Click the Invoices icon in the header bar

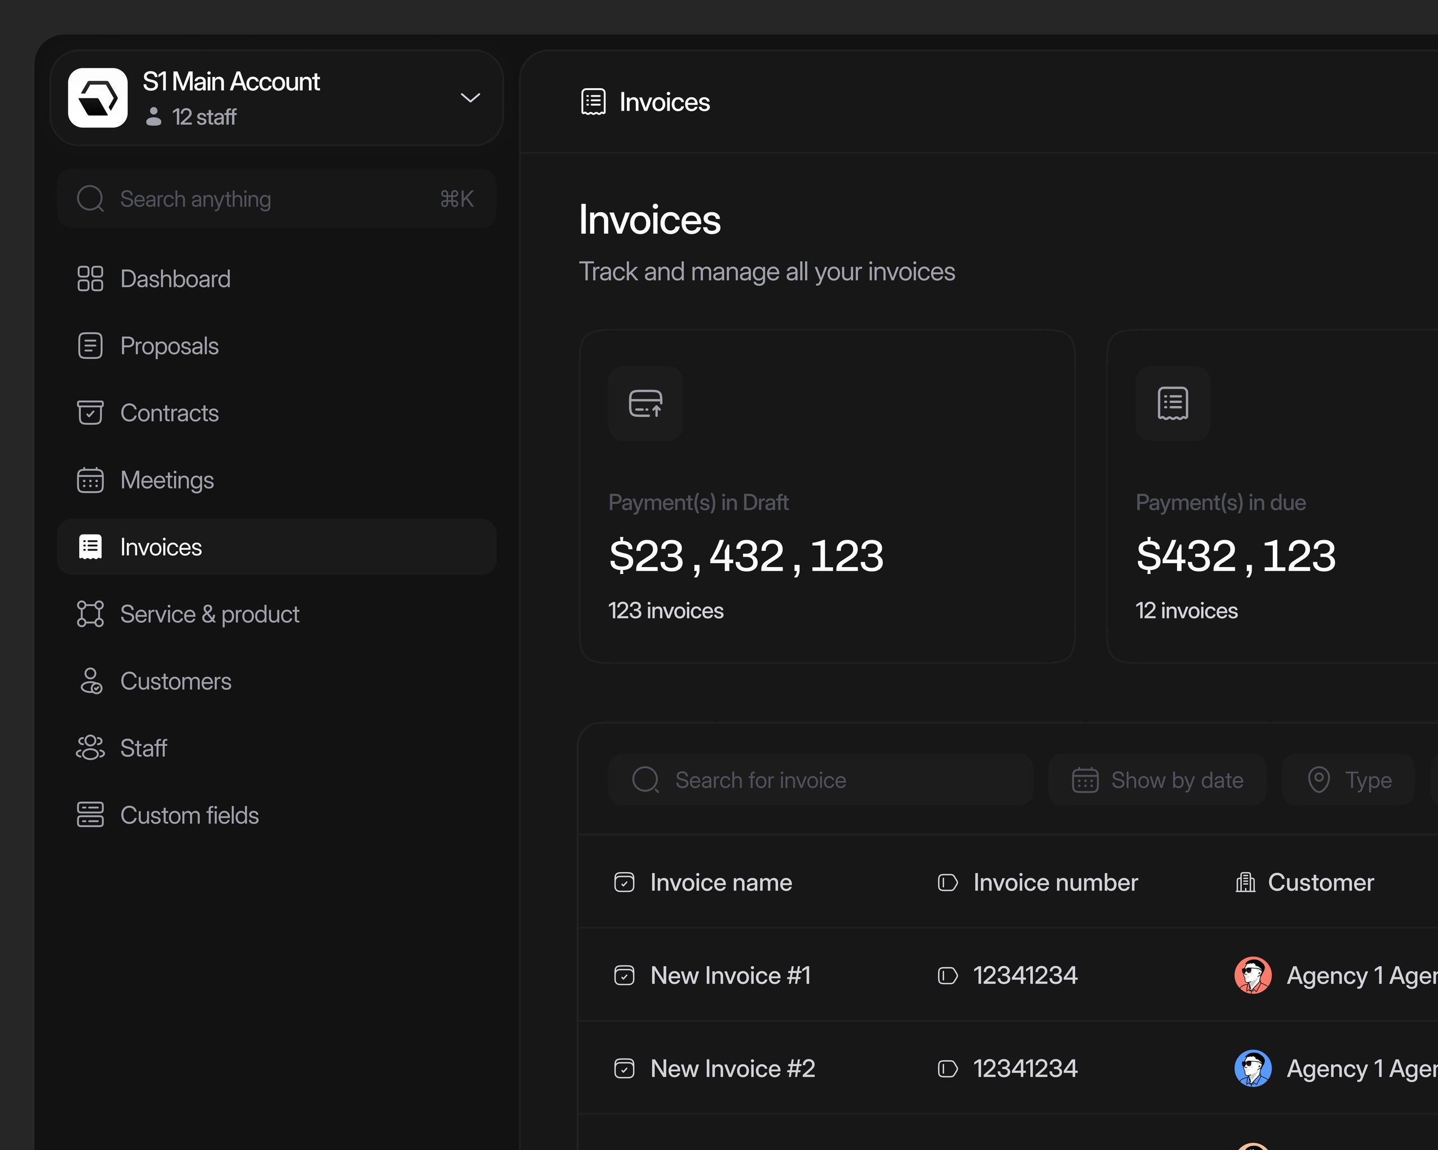(x=593, y=102)
